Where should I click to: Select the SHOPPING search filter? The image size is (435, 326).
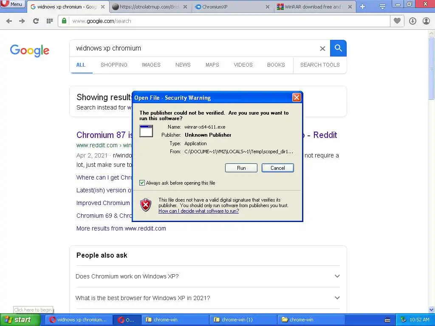tap(114, 65)
